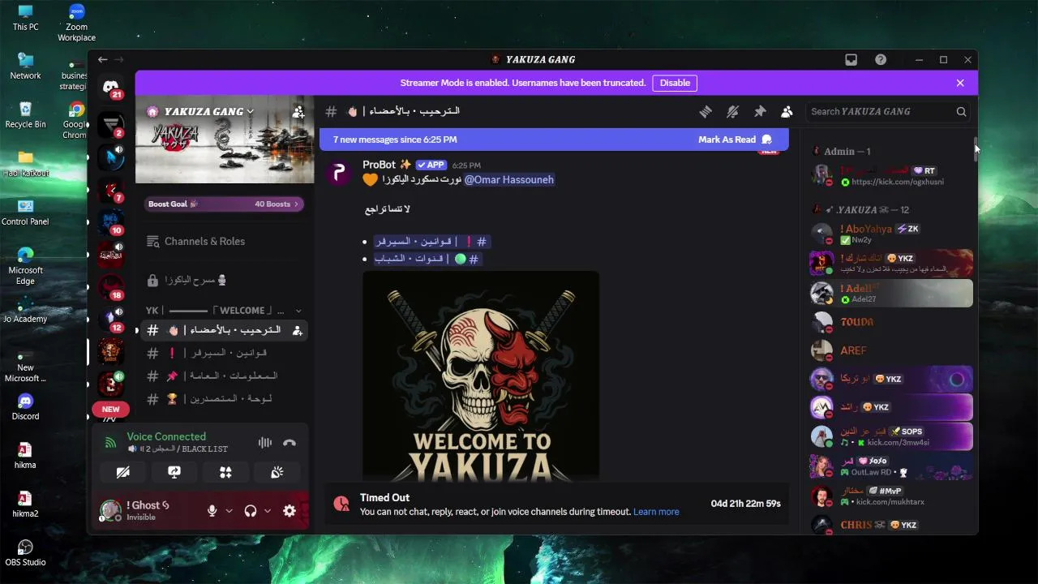The width and height of the screenshot is (1038, 584).
Task: Open member AREF profile
Action: click(891, 350)
